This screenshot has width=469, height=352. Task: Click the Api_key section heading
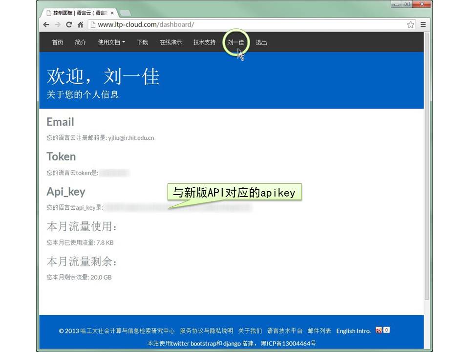coord(66,192)
